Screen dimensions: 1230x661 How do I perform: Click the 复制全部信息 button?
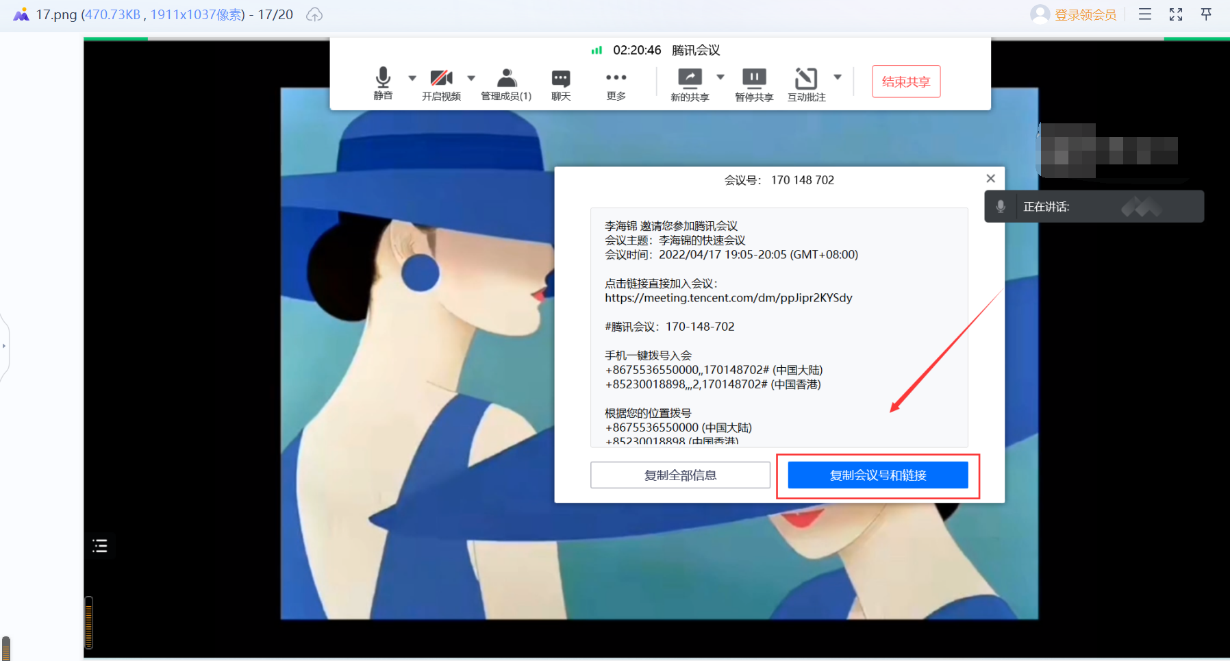(x=680, y=475)
